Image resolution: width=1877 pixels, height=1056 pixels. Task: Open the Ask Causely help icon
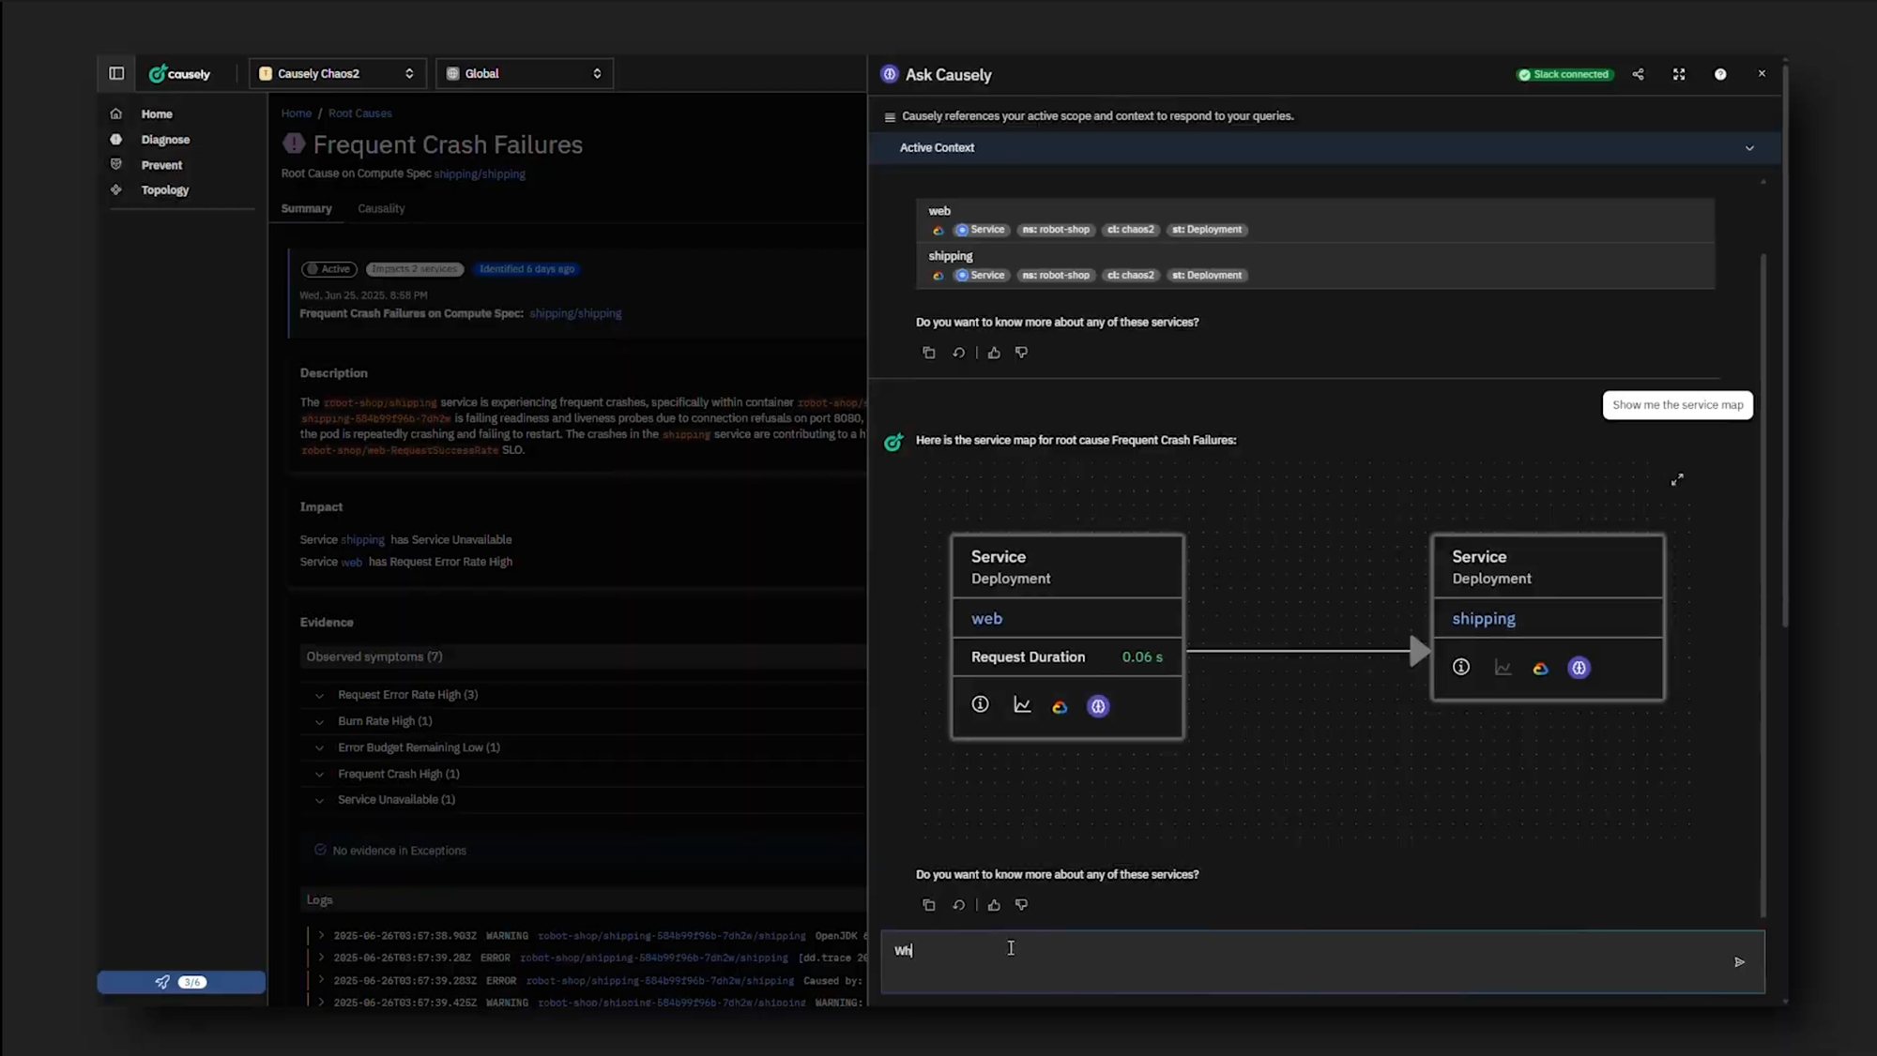[x=1720, y=74]
